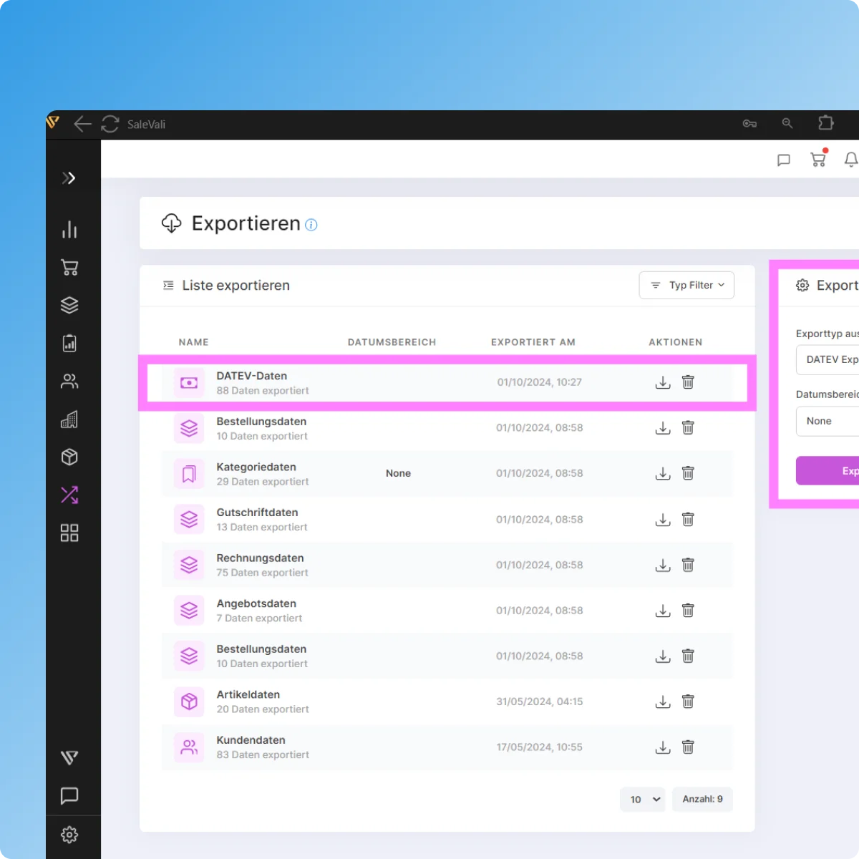Expand the sidebar with double-chevron icon
The width and height of the screenshot is (859, 859).
[x=69, y=178]
